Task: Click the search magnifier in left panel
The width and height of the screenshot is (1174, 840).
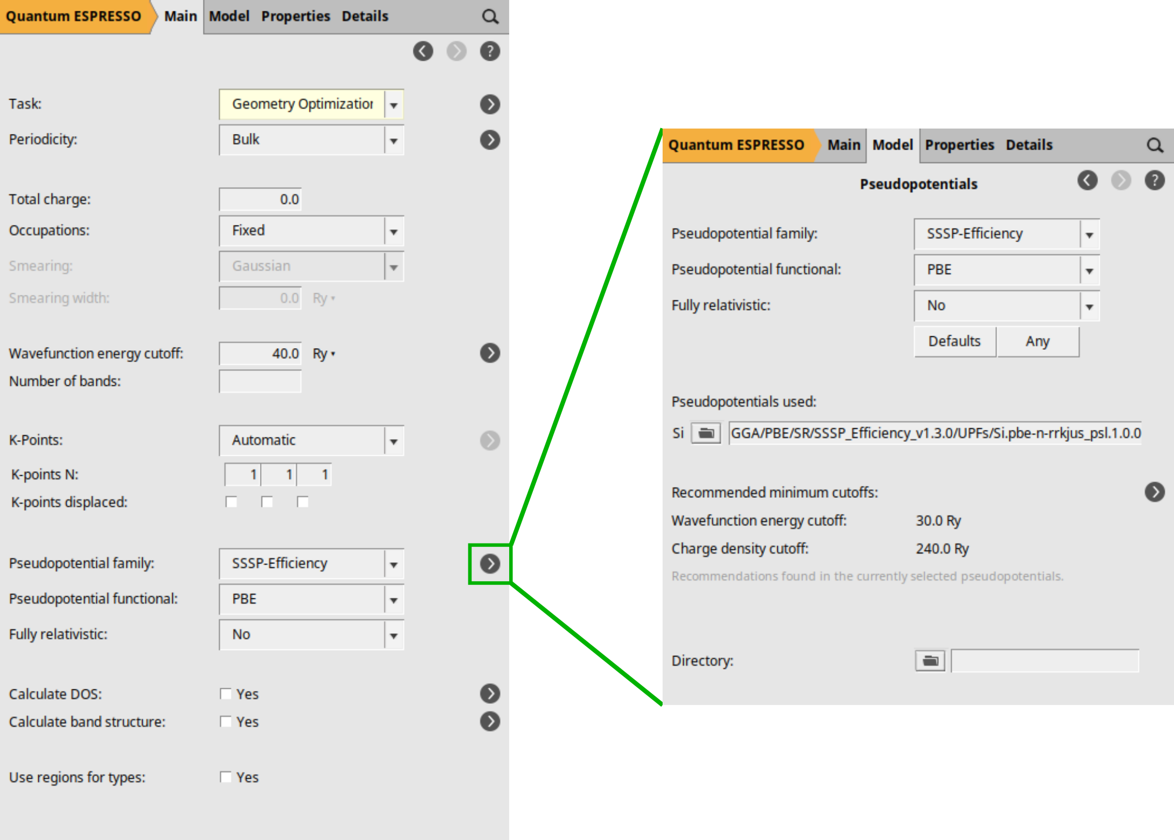Action: [490, 17]
